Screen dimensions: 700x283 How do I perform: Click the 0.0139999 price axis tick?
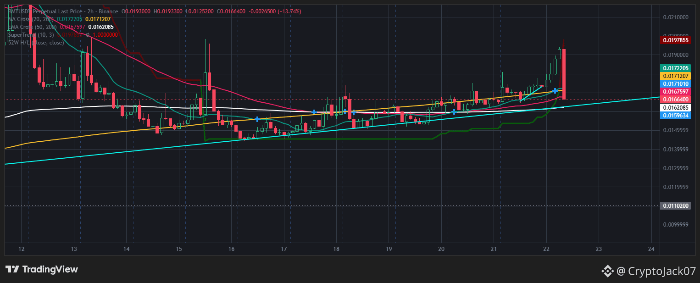676,150
